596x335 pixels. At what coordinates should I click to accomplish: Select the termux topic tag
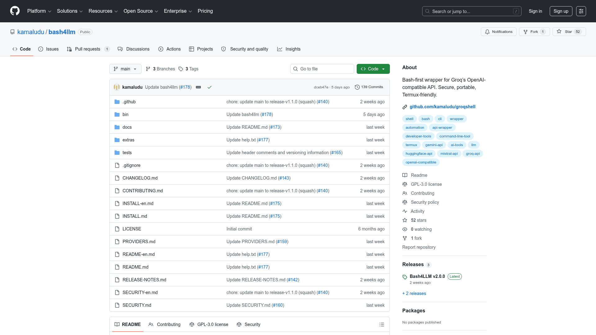[x=411, y=145]
